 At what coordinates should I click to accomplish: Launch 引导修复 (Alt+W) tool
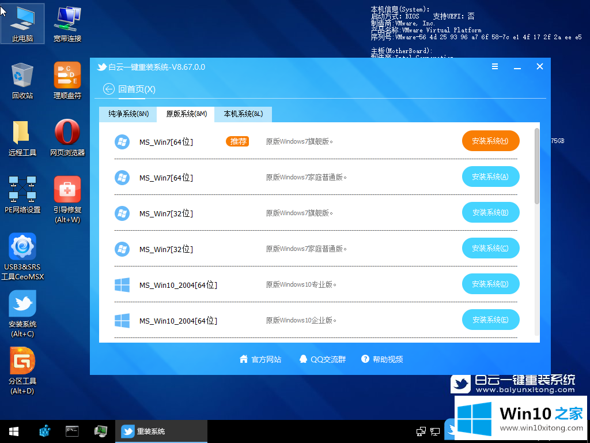click(67, 200)
